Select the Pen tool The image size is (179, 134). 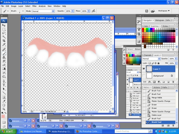click(x=4, y=81)
